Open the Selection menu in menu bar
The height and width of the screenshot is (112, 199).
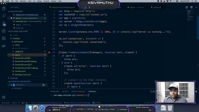(23, 1)
